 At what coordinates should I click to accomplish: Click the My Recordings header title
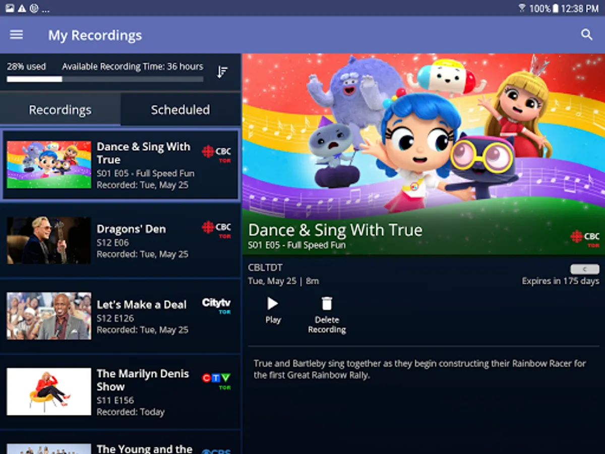click(95, 35)
